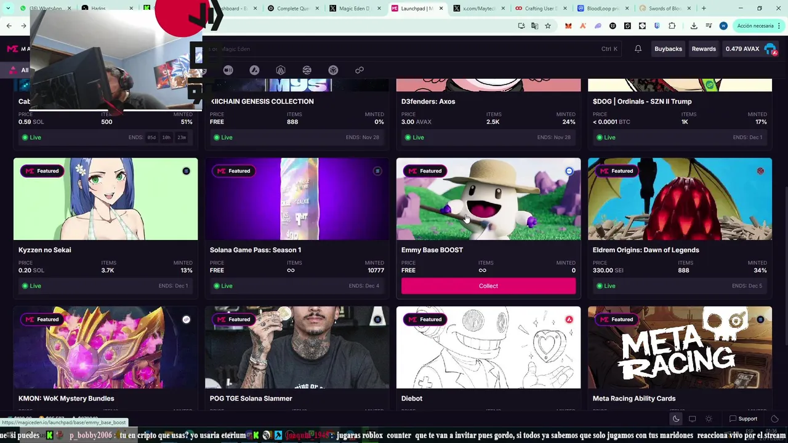This screenshot has height=443, width=788.
Task: Open the notifications bell
Action: [638, 49]
